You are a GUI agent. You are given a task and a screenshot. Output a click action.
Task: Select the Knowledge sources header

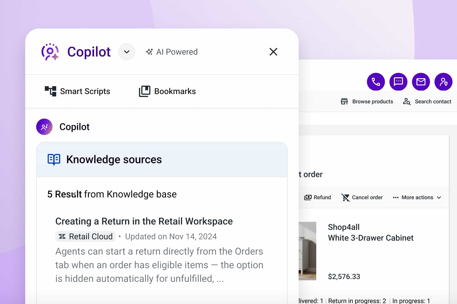tap(162, 160)
